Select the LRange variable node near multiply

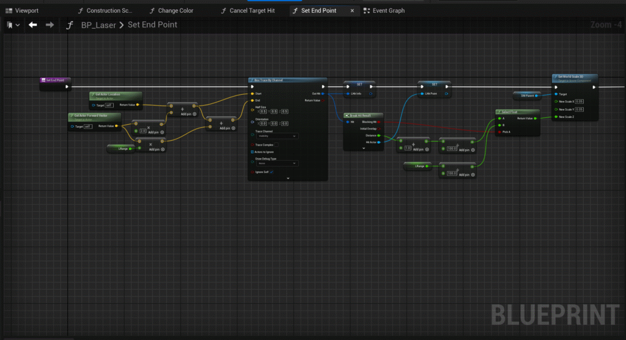[121, 149]
